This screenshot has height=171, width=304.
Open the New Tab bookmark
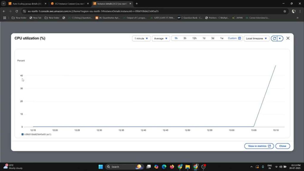click(x=36, y=18)
